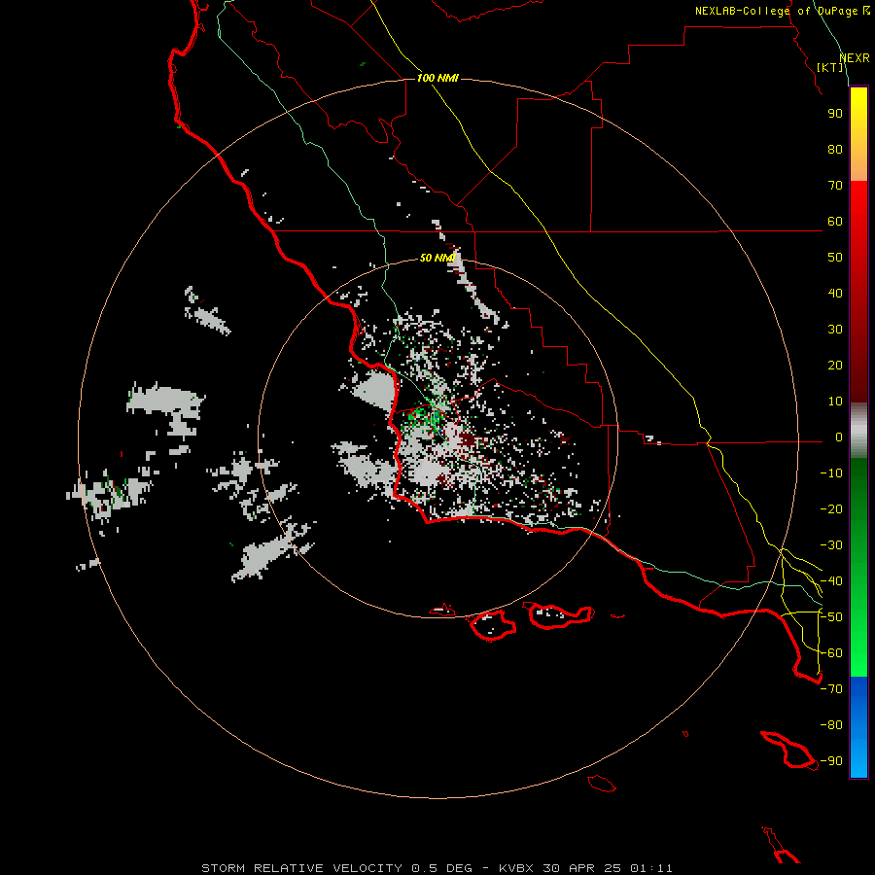Select the 70 value on the velocity scale
The image size is (875, 875).
click(x=835, y=186)
